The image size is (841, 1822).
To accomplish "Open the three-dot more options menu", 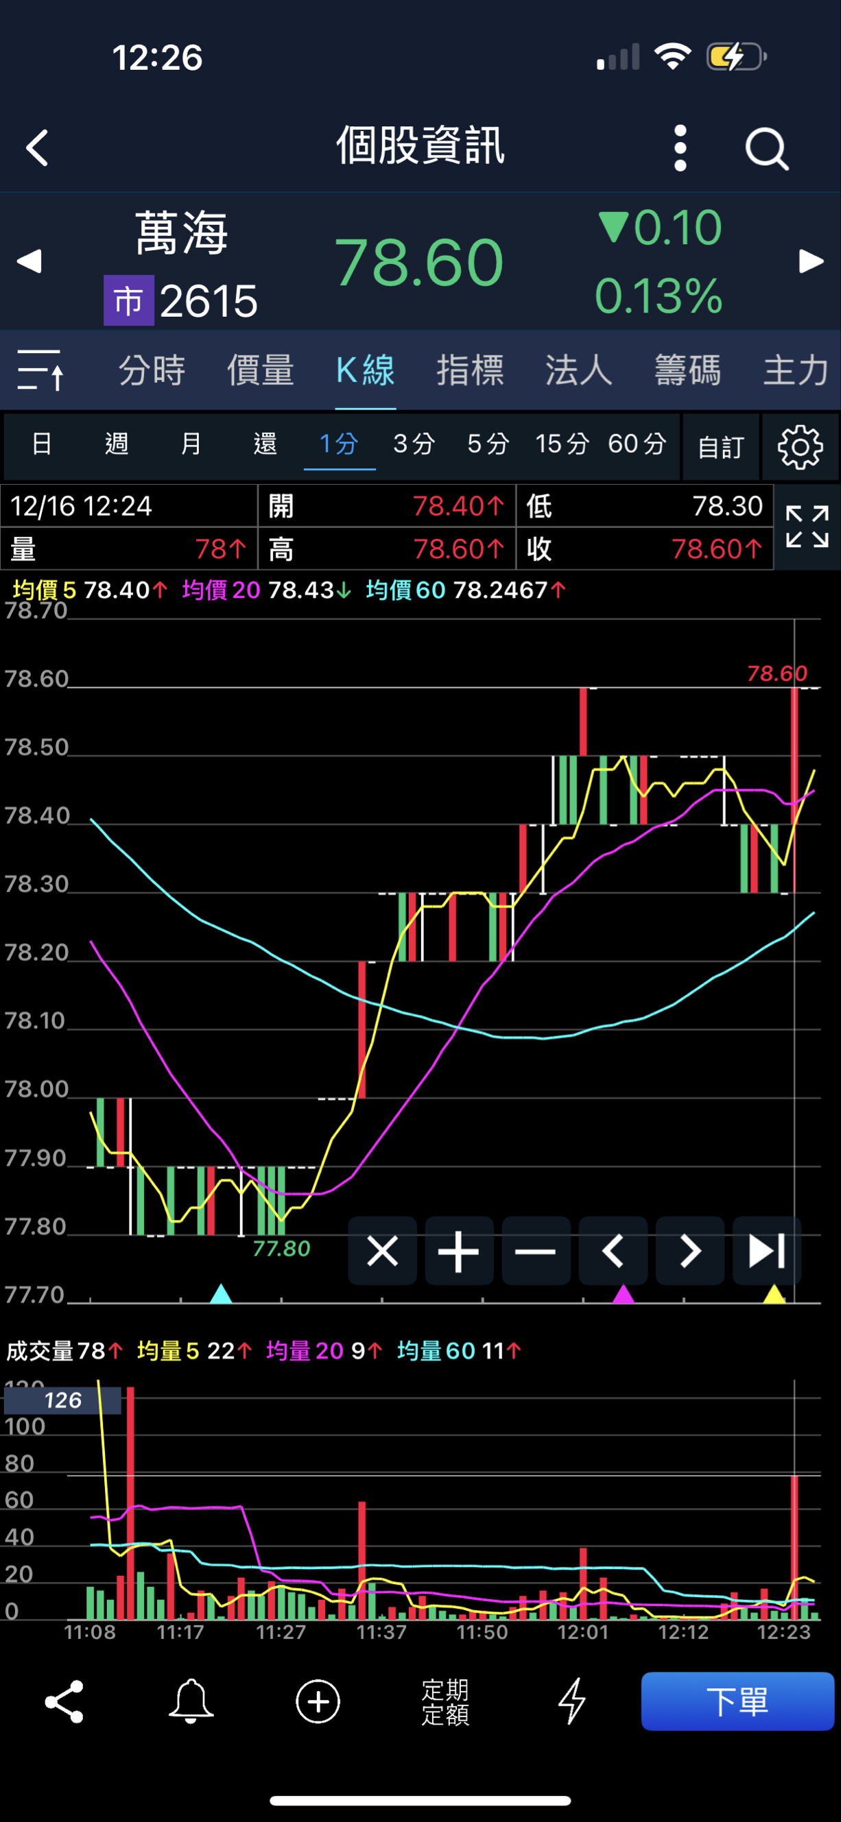I will pyautogui.click(x=680, y=148).
